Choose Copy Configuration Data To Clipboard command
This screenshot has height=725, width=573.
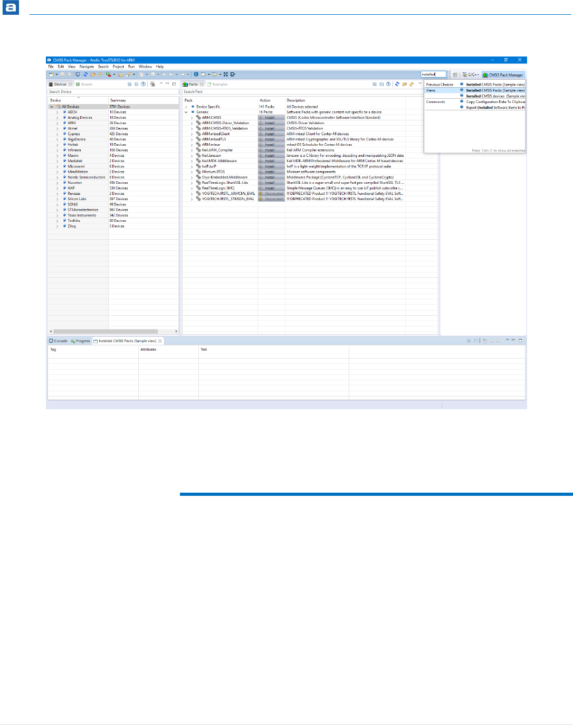tap(493, 102)
